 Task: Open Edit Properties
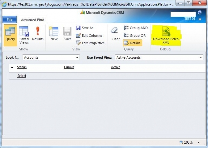90,43
